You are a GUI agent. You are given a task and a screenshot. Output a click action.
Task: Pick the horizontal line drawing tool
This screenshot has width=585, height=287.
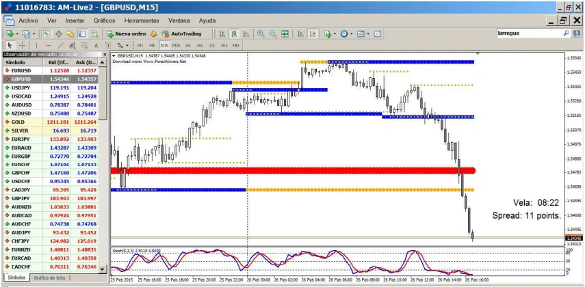coord(48,45)
